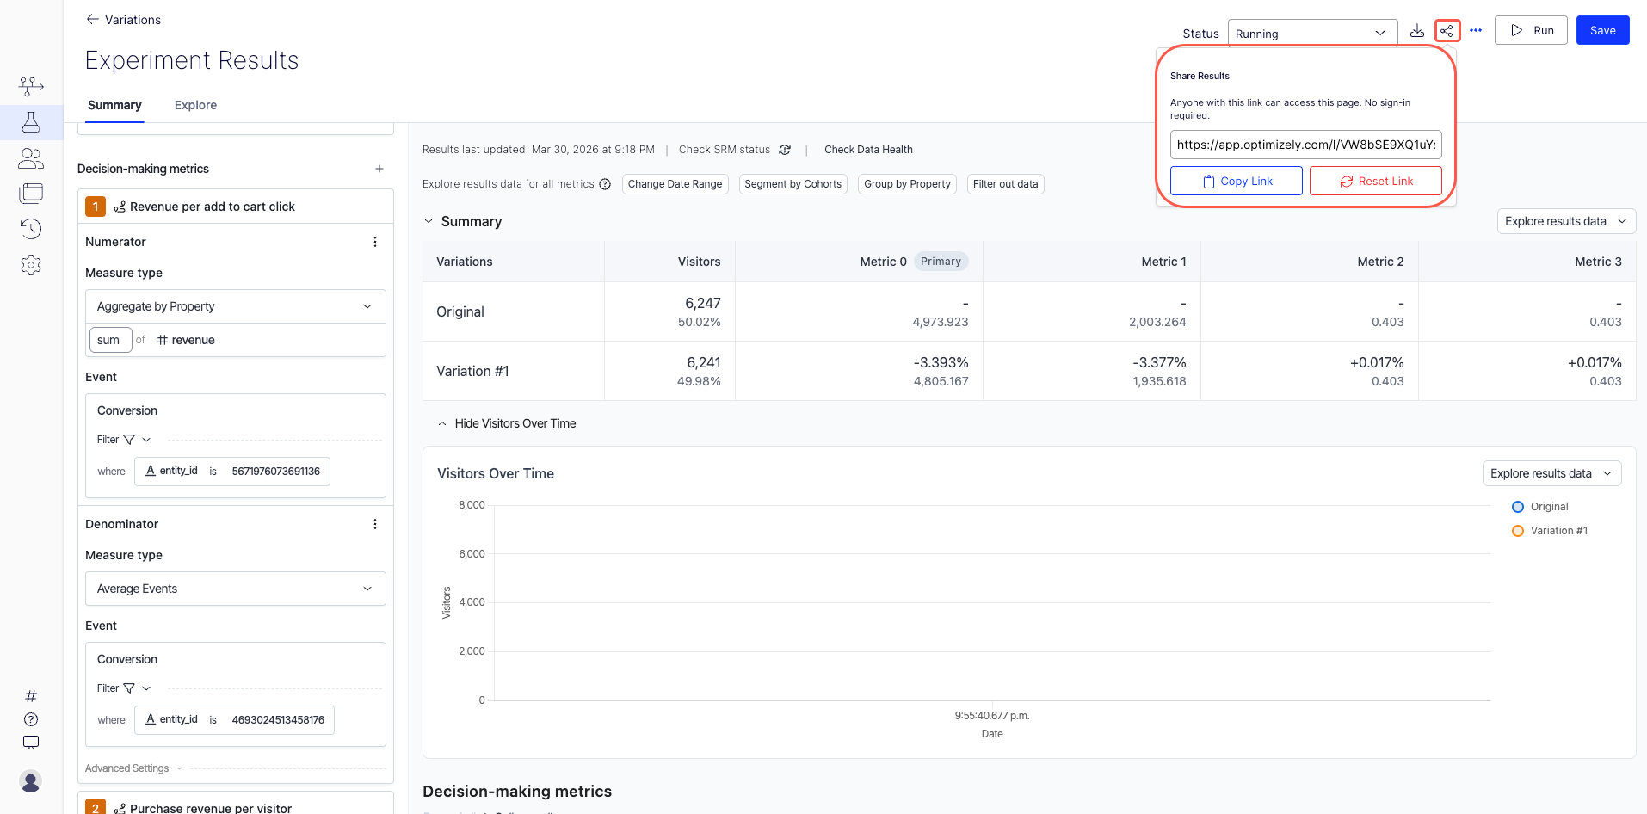This screenshot has height=814, width=1647.
Task: Click the download results icon
Action: pyautogui.click(x=1417, y=31)
